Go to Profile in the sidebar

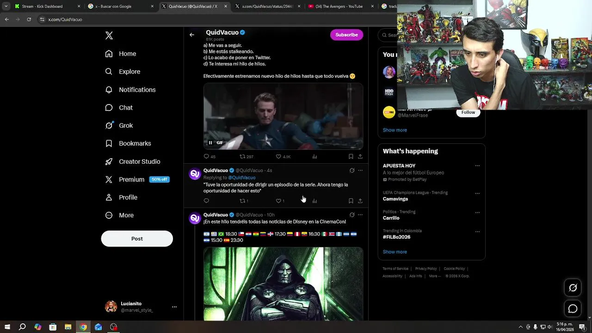[121, 197]
